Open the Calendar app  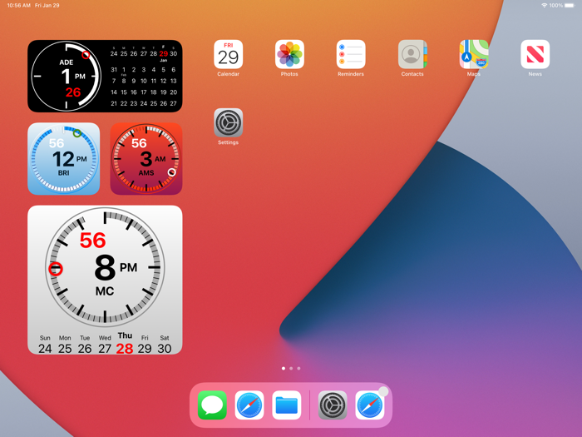tap(229, 54)
